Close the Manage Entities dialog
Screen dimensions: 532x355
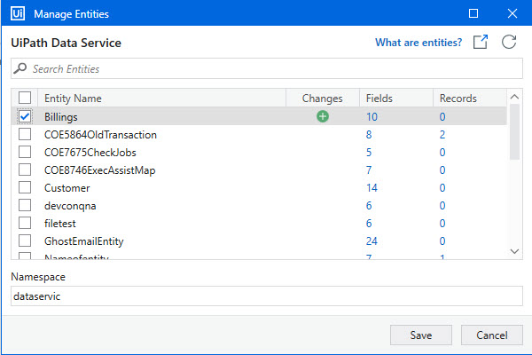pyautogui.click(x=511, y=14)
